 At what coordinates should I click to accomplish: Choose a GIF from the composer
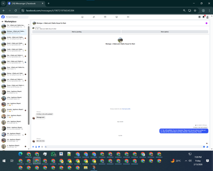(42, 147)
